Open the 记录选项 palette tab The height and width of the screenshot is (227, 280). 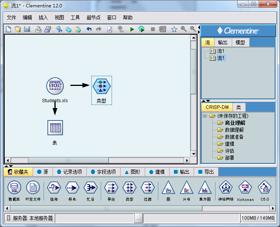coord(70,172)
